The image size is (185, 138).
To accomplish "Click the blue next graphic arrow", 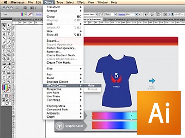I will click(x=152, y=81).
